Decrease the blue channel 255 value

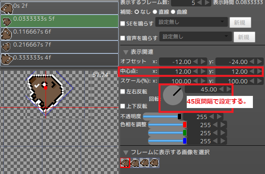215,141
